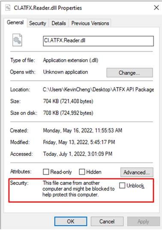Screen dimensions: 162x230
Task: Select the General tab
Action: click(x=15, y=22)
